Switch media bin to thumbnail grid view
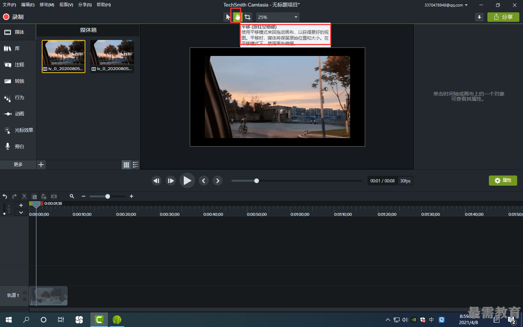The image size is (523, 327). [x=126, y=165]
